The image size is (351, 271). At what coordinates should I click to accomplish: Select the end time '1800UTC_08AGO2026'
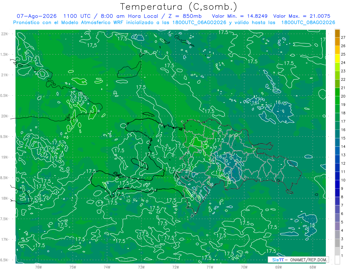(x=308, y=23)
